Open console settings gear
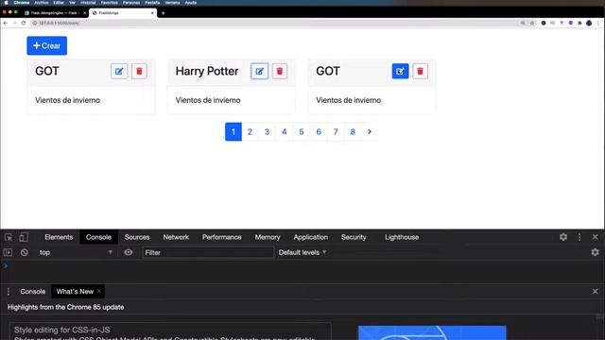This screenshot has height=340, width=605. pos(595,252)
